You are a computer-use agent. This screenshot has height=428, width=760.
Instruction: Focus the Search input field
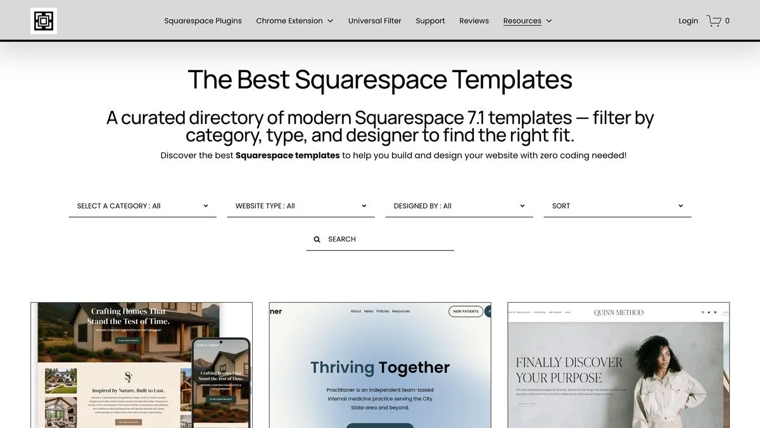(x=380, y=240)
